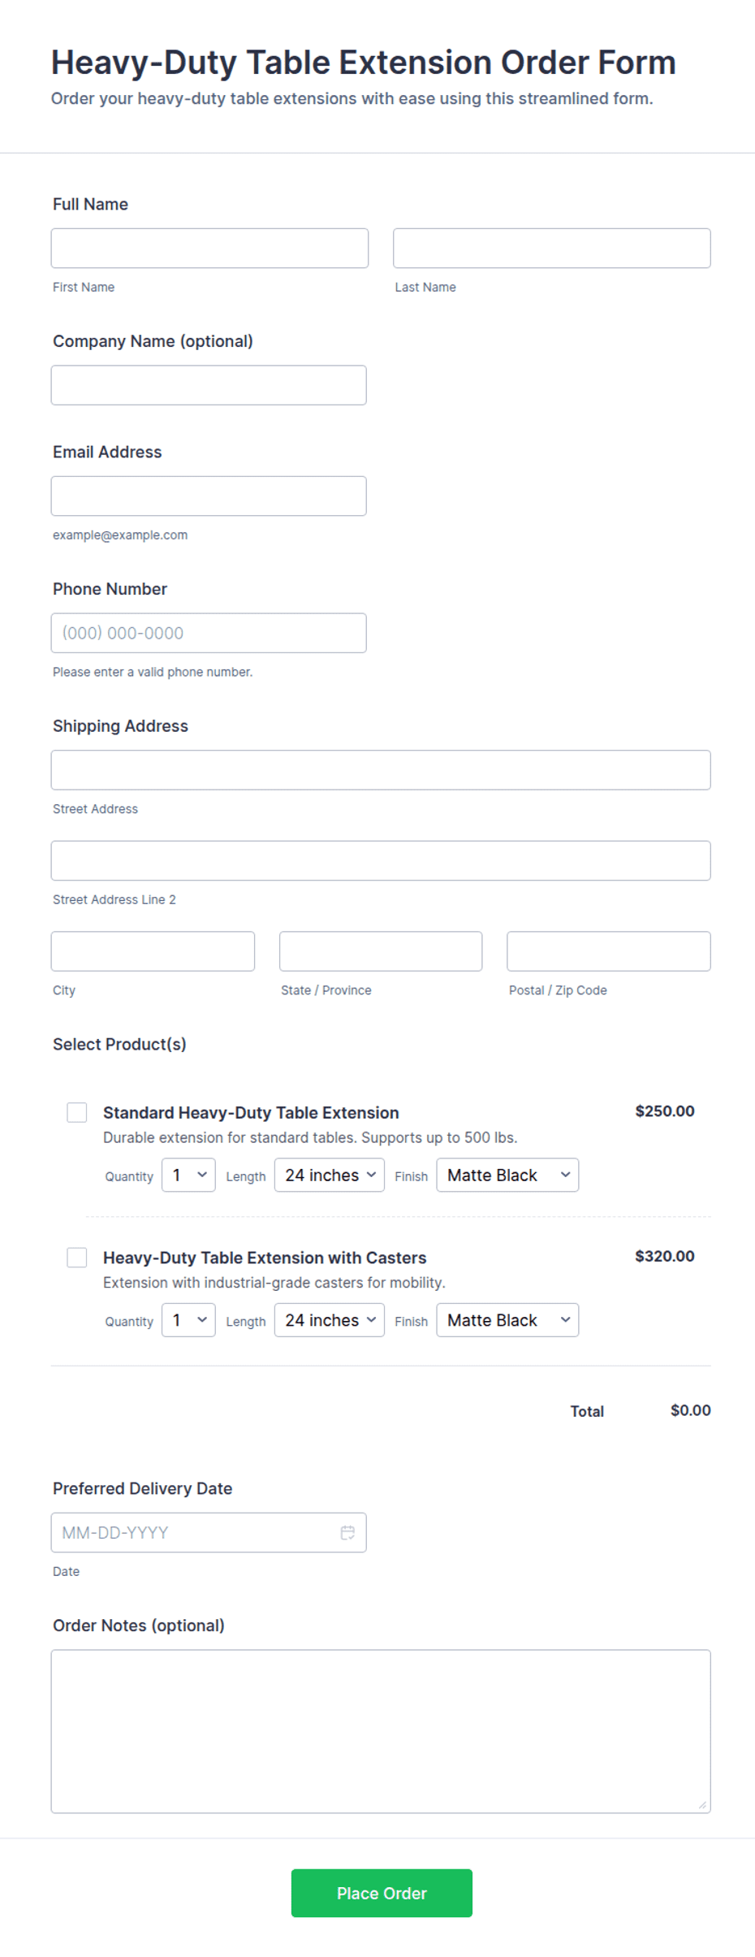Click the textarea resize handle corner
755x1957 pixels.
tap(703, 1805)
